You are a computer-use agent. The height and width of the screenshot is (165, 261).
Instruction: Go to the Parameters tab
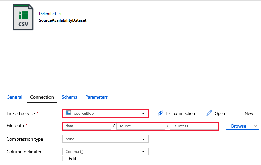point(97,97)
